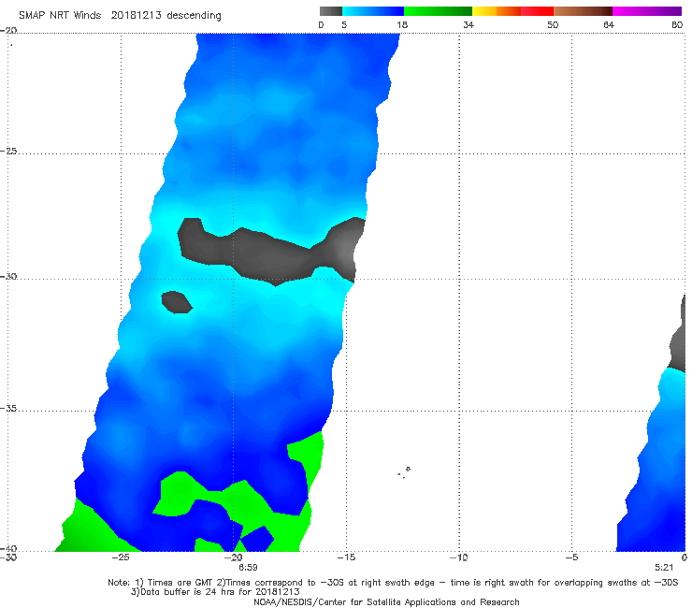Click the date label '20181213 descending'

click(166, 16)
